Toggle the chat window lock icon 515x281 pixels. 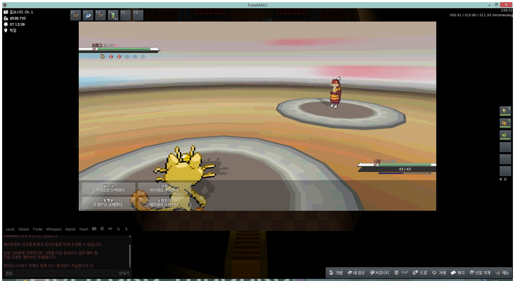[x=118, y=229]
